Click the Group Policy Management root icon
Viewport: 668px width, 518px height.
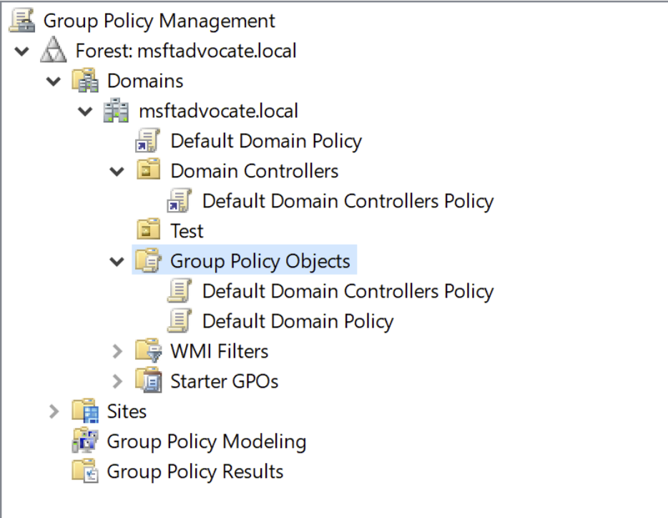[x=23, y=21]
